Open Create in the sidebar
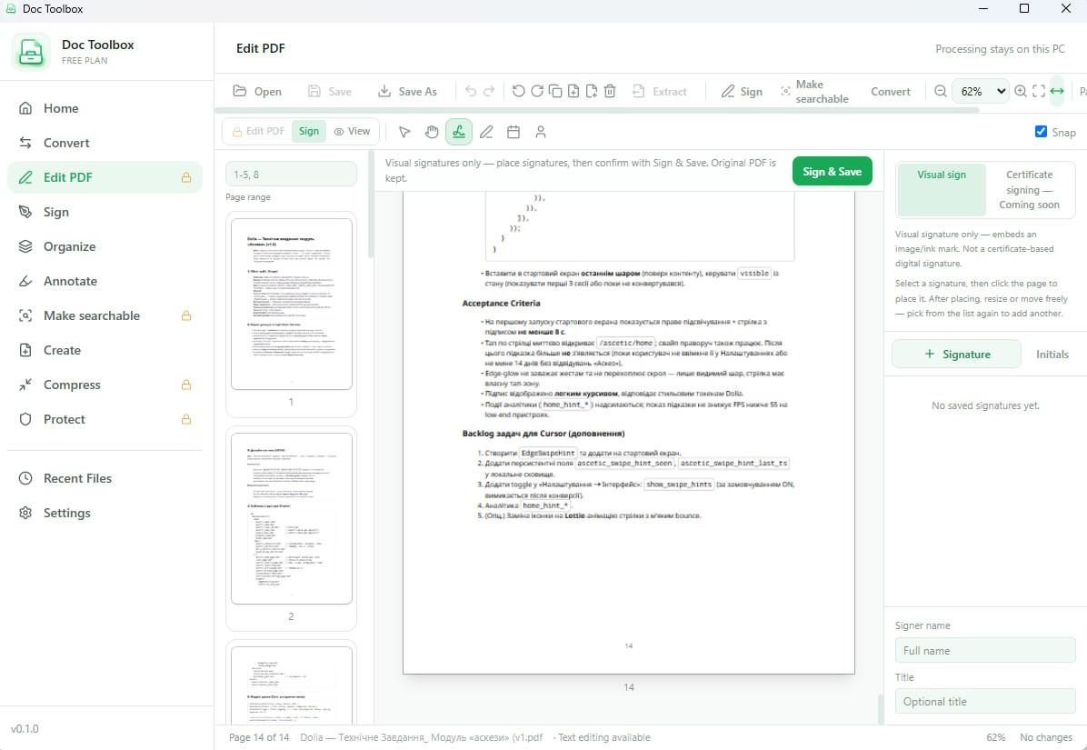Viewport: 1087px width, 750px height. click(105, 350)
